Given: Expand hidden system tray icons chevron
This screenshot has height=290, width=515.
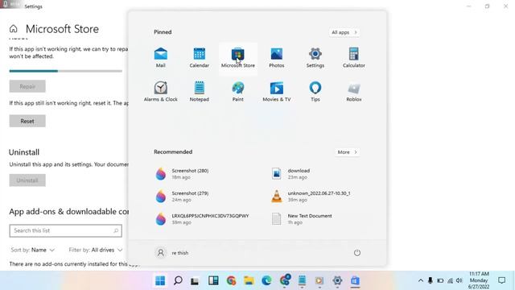Looking at the screenshot, I should pos(420,280).
